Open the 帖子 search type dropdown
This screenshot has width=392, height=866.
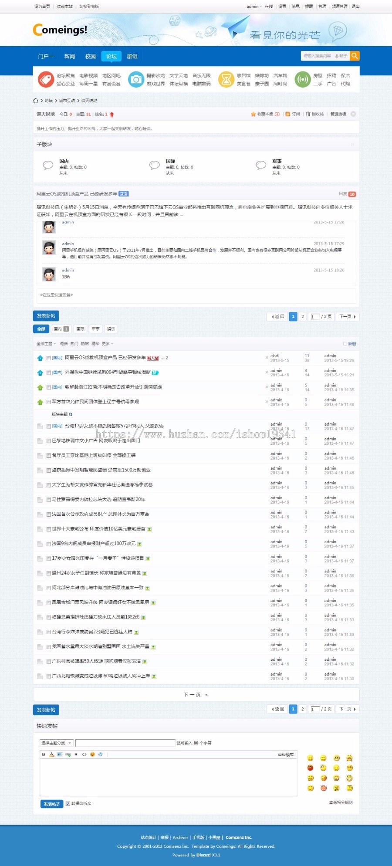point(341,56)
